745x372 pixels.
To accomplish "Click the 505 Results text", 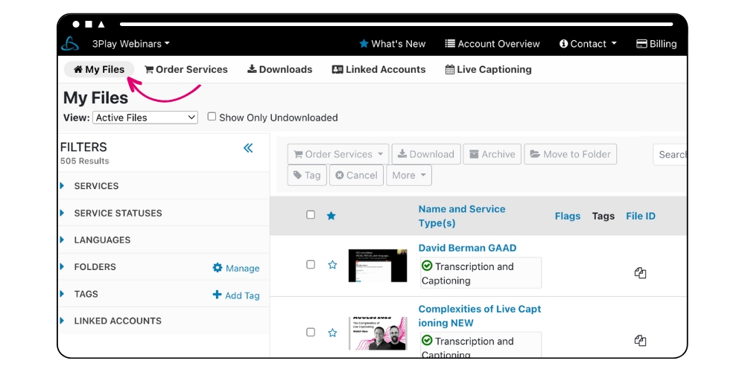I will 85,161.
